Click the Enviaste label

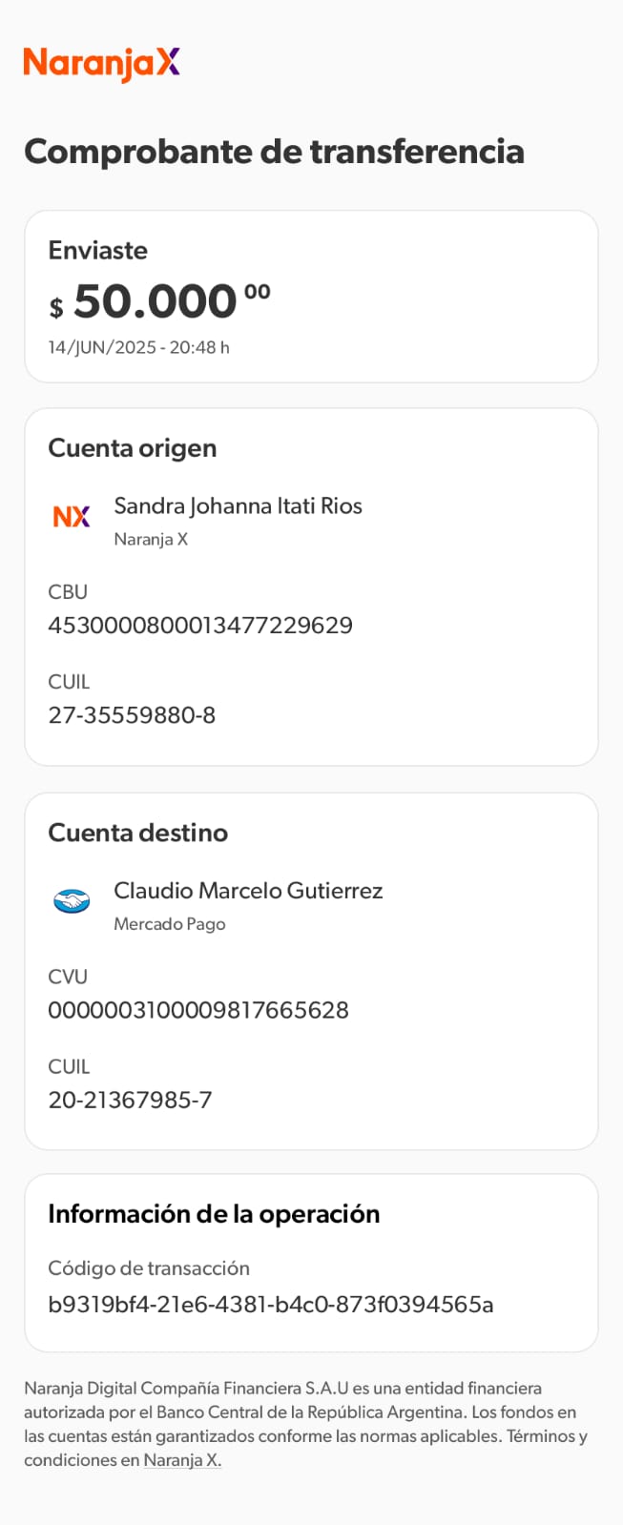97,251
